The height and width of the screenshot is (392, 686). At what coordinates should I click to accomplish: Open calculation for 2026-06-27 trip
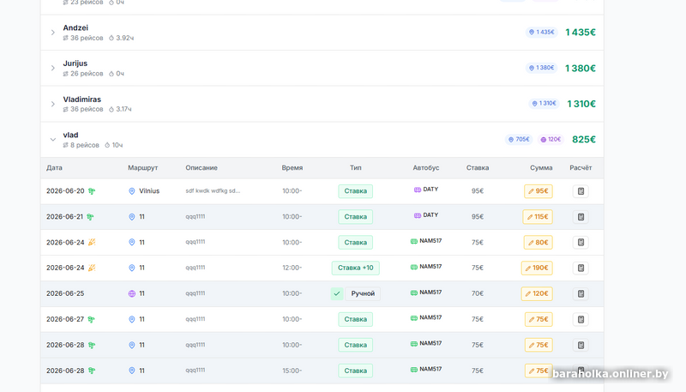tap(581, 319)
